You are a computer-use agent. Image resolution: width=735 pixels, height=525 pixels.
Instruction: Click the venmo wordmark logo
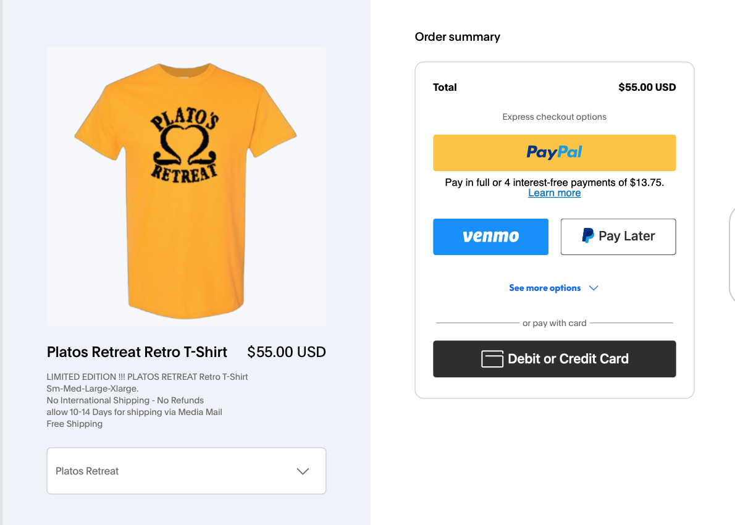491,236
